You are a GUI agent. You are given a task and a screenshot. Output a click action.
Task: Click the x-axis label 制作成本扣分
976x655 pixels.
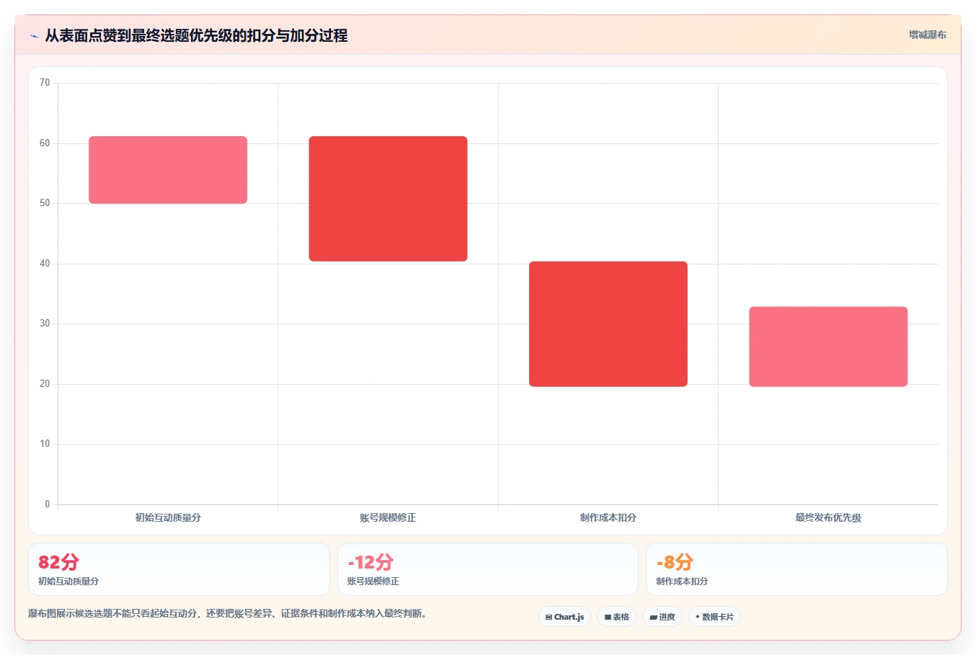point(608,517)
